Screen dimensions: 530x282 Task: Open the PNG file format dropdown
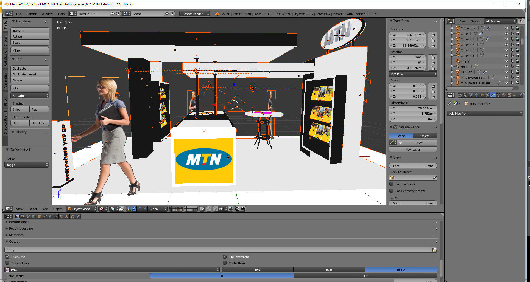pos(112,270)
